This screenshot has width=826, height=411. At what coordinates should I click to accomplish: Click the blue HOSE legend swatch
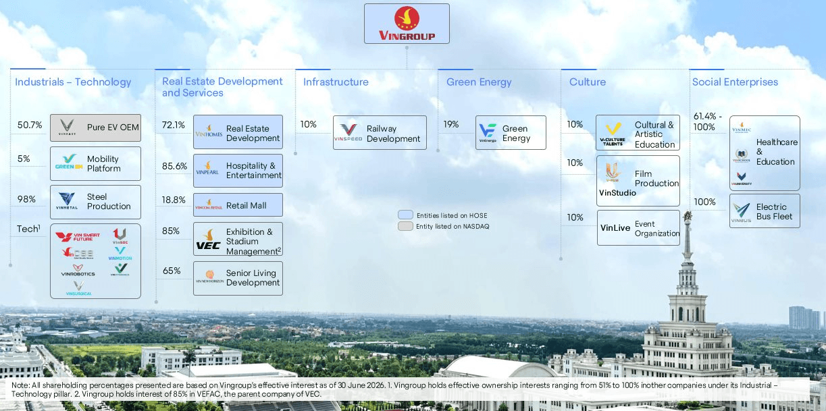(405, 215)
